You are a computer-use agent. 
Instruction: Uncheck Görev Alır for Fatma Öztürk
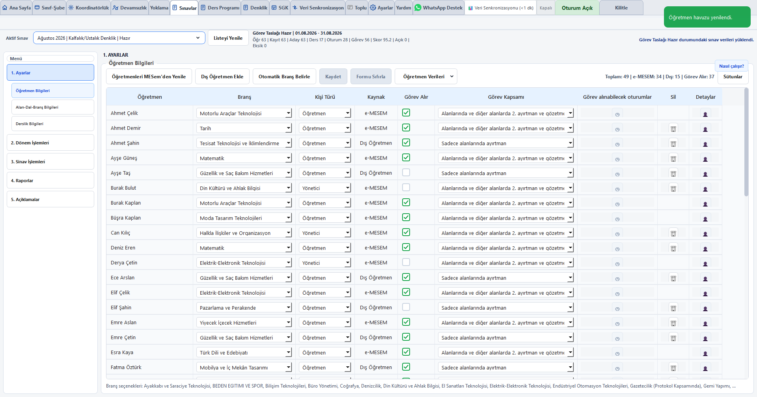point(406,367)
